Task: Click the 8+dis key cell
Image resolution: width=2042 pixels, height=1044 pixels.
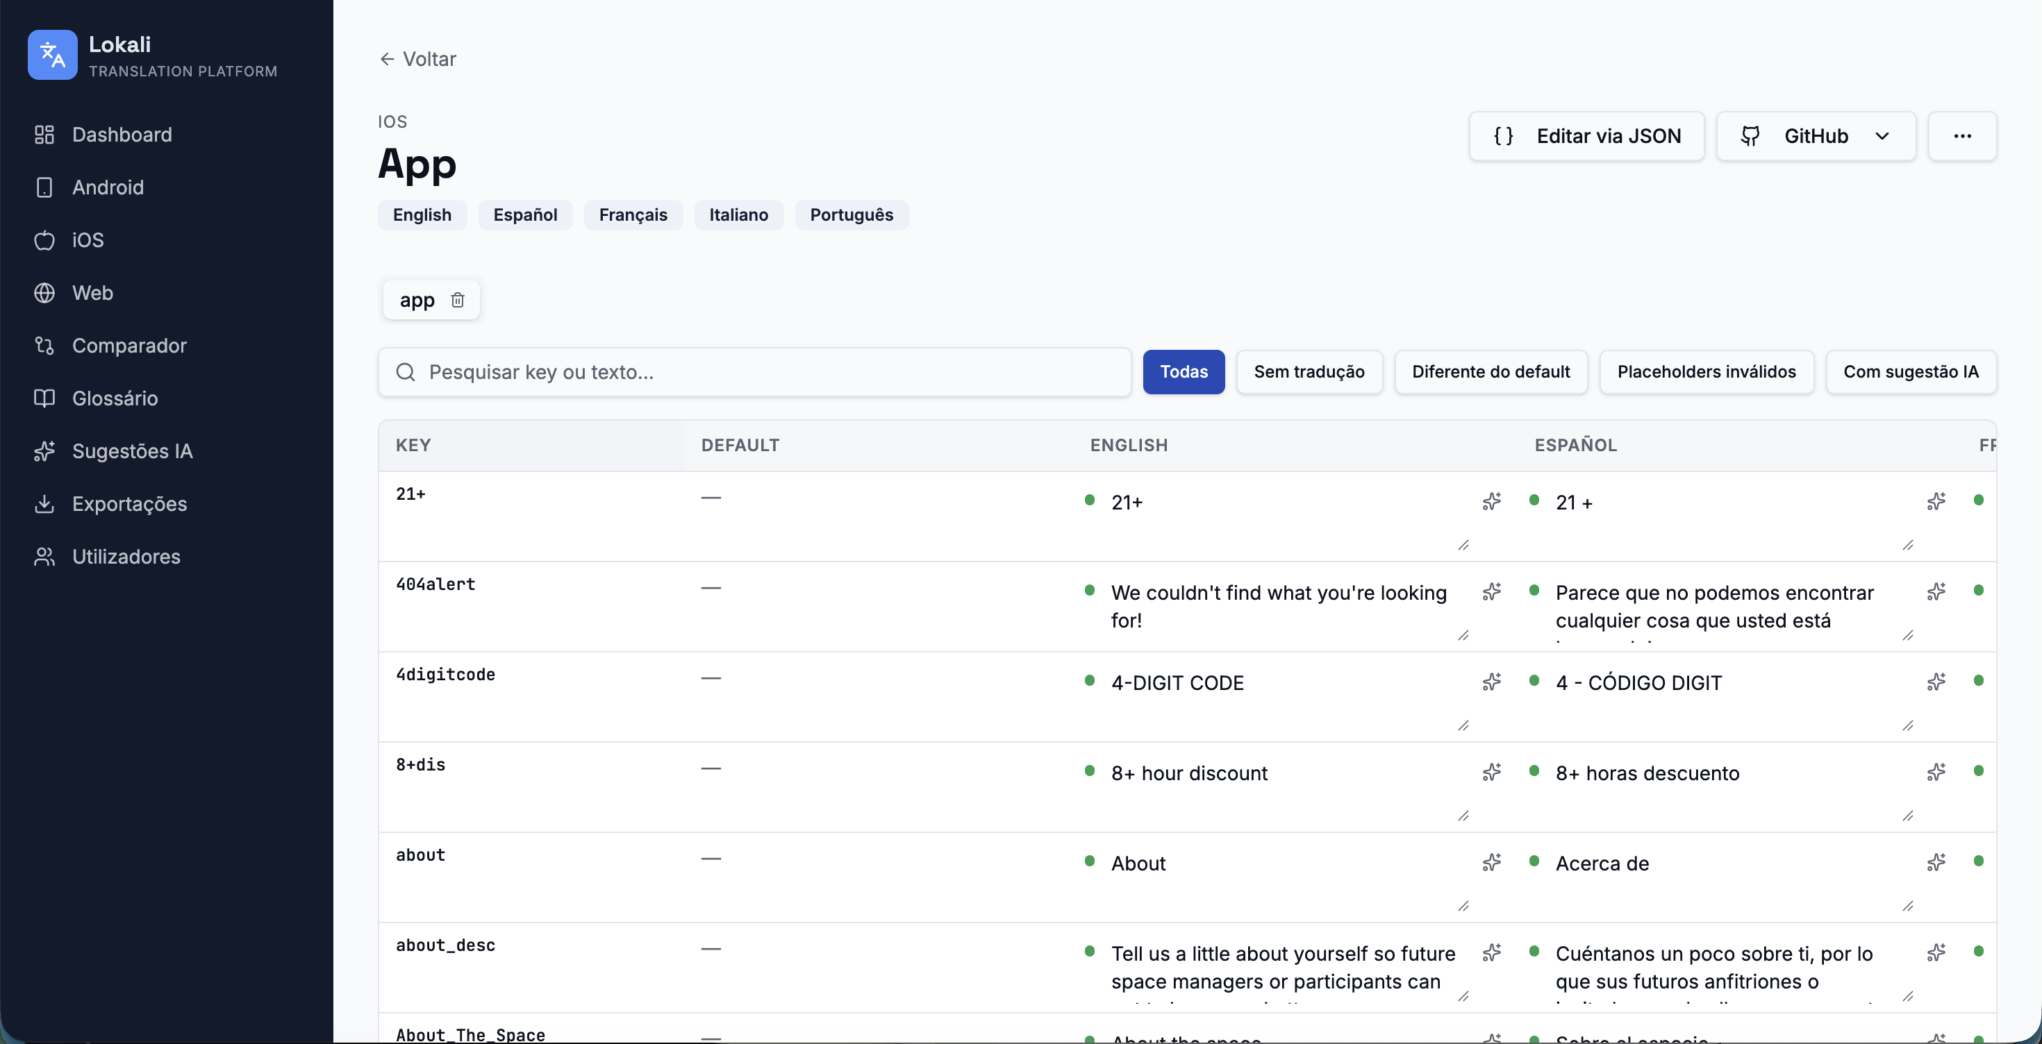Action: click(532, 787)
